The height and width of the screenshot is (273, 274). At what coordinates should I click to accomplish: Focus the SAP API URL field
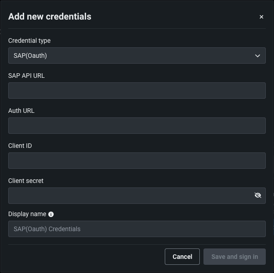(x=137, y=91)
